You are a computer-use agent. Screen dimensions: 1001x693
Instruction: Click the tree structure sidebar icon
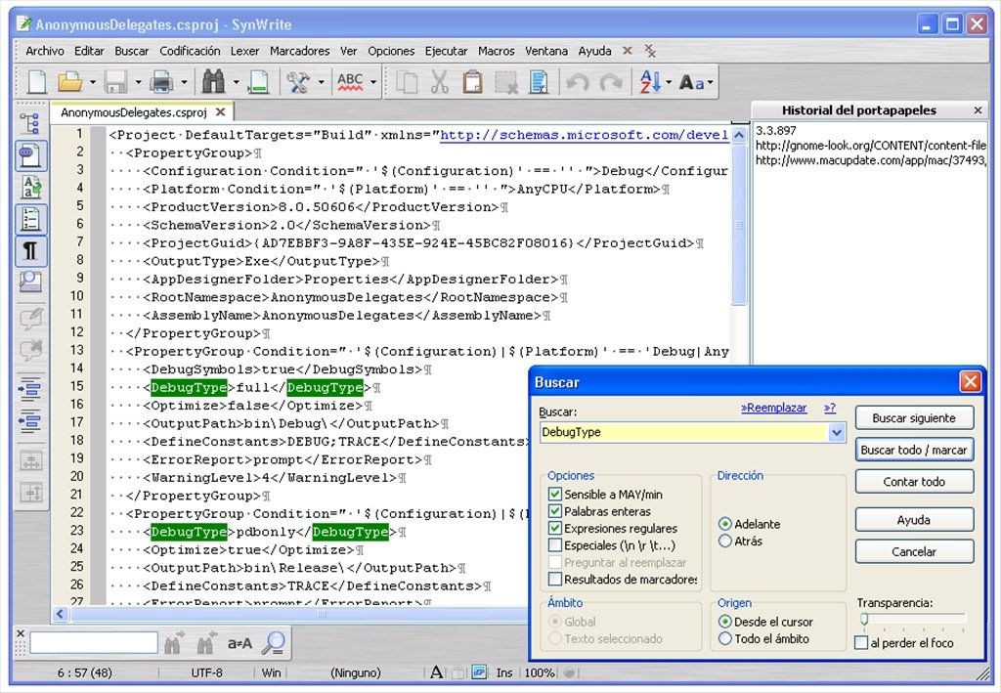pos(30,123)
